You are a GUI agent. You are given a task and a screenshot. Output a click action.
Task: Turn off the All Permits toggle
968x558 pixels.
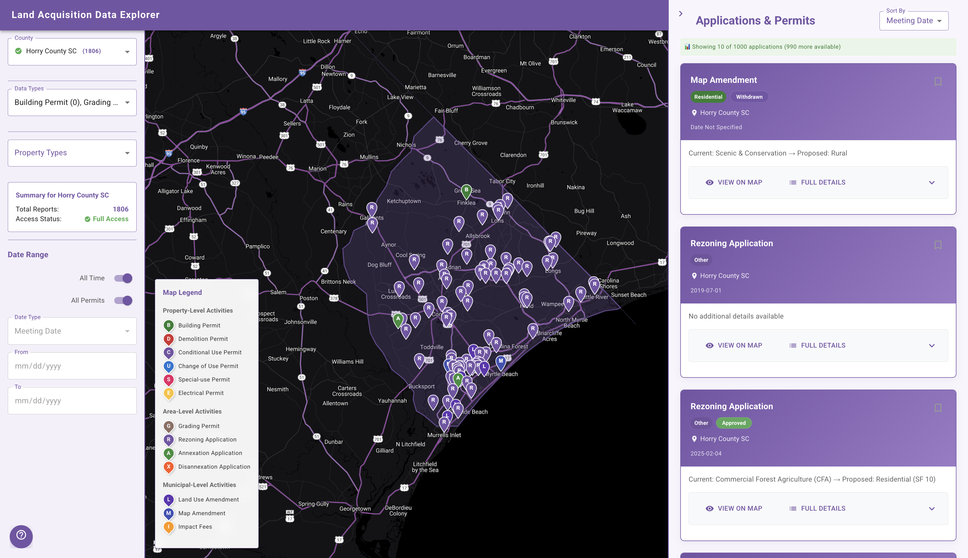[x=123, y=301]
